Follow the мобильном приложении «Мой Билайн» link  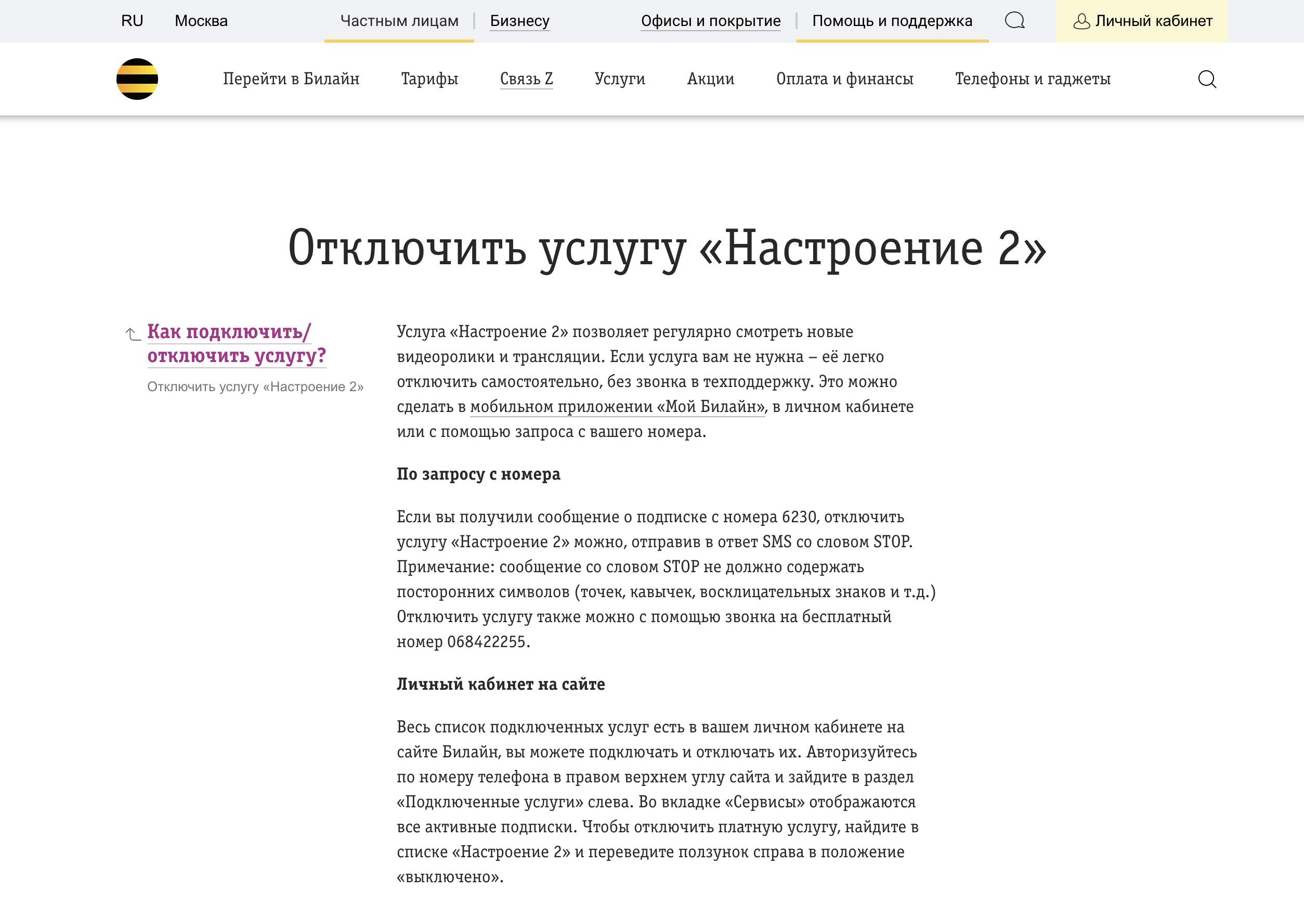point(616,406)
